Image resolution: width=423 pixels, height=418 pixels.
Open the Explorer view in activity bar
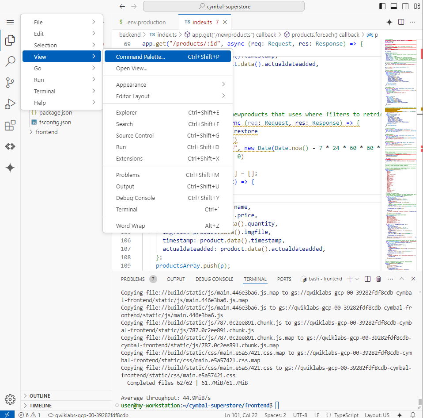(x=10, y=40)
